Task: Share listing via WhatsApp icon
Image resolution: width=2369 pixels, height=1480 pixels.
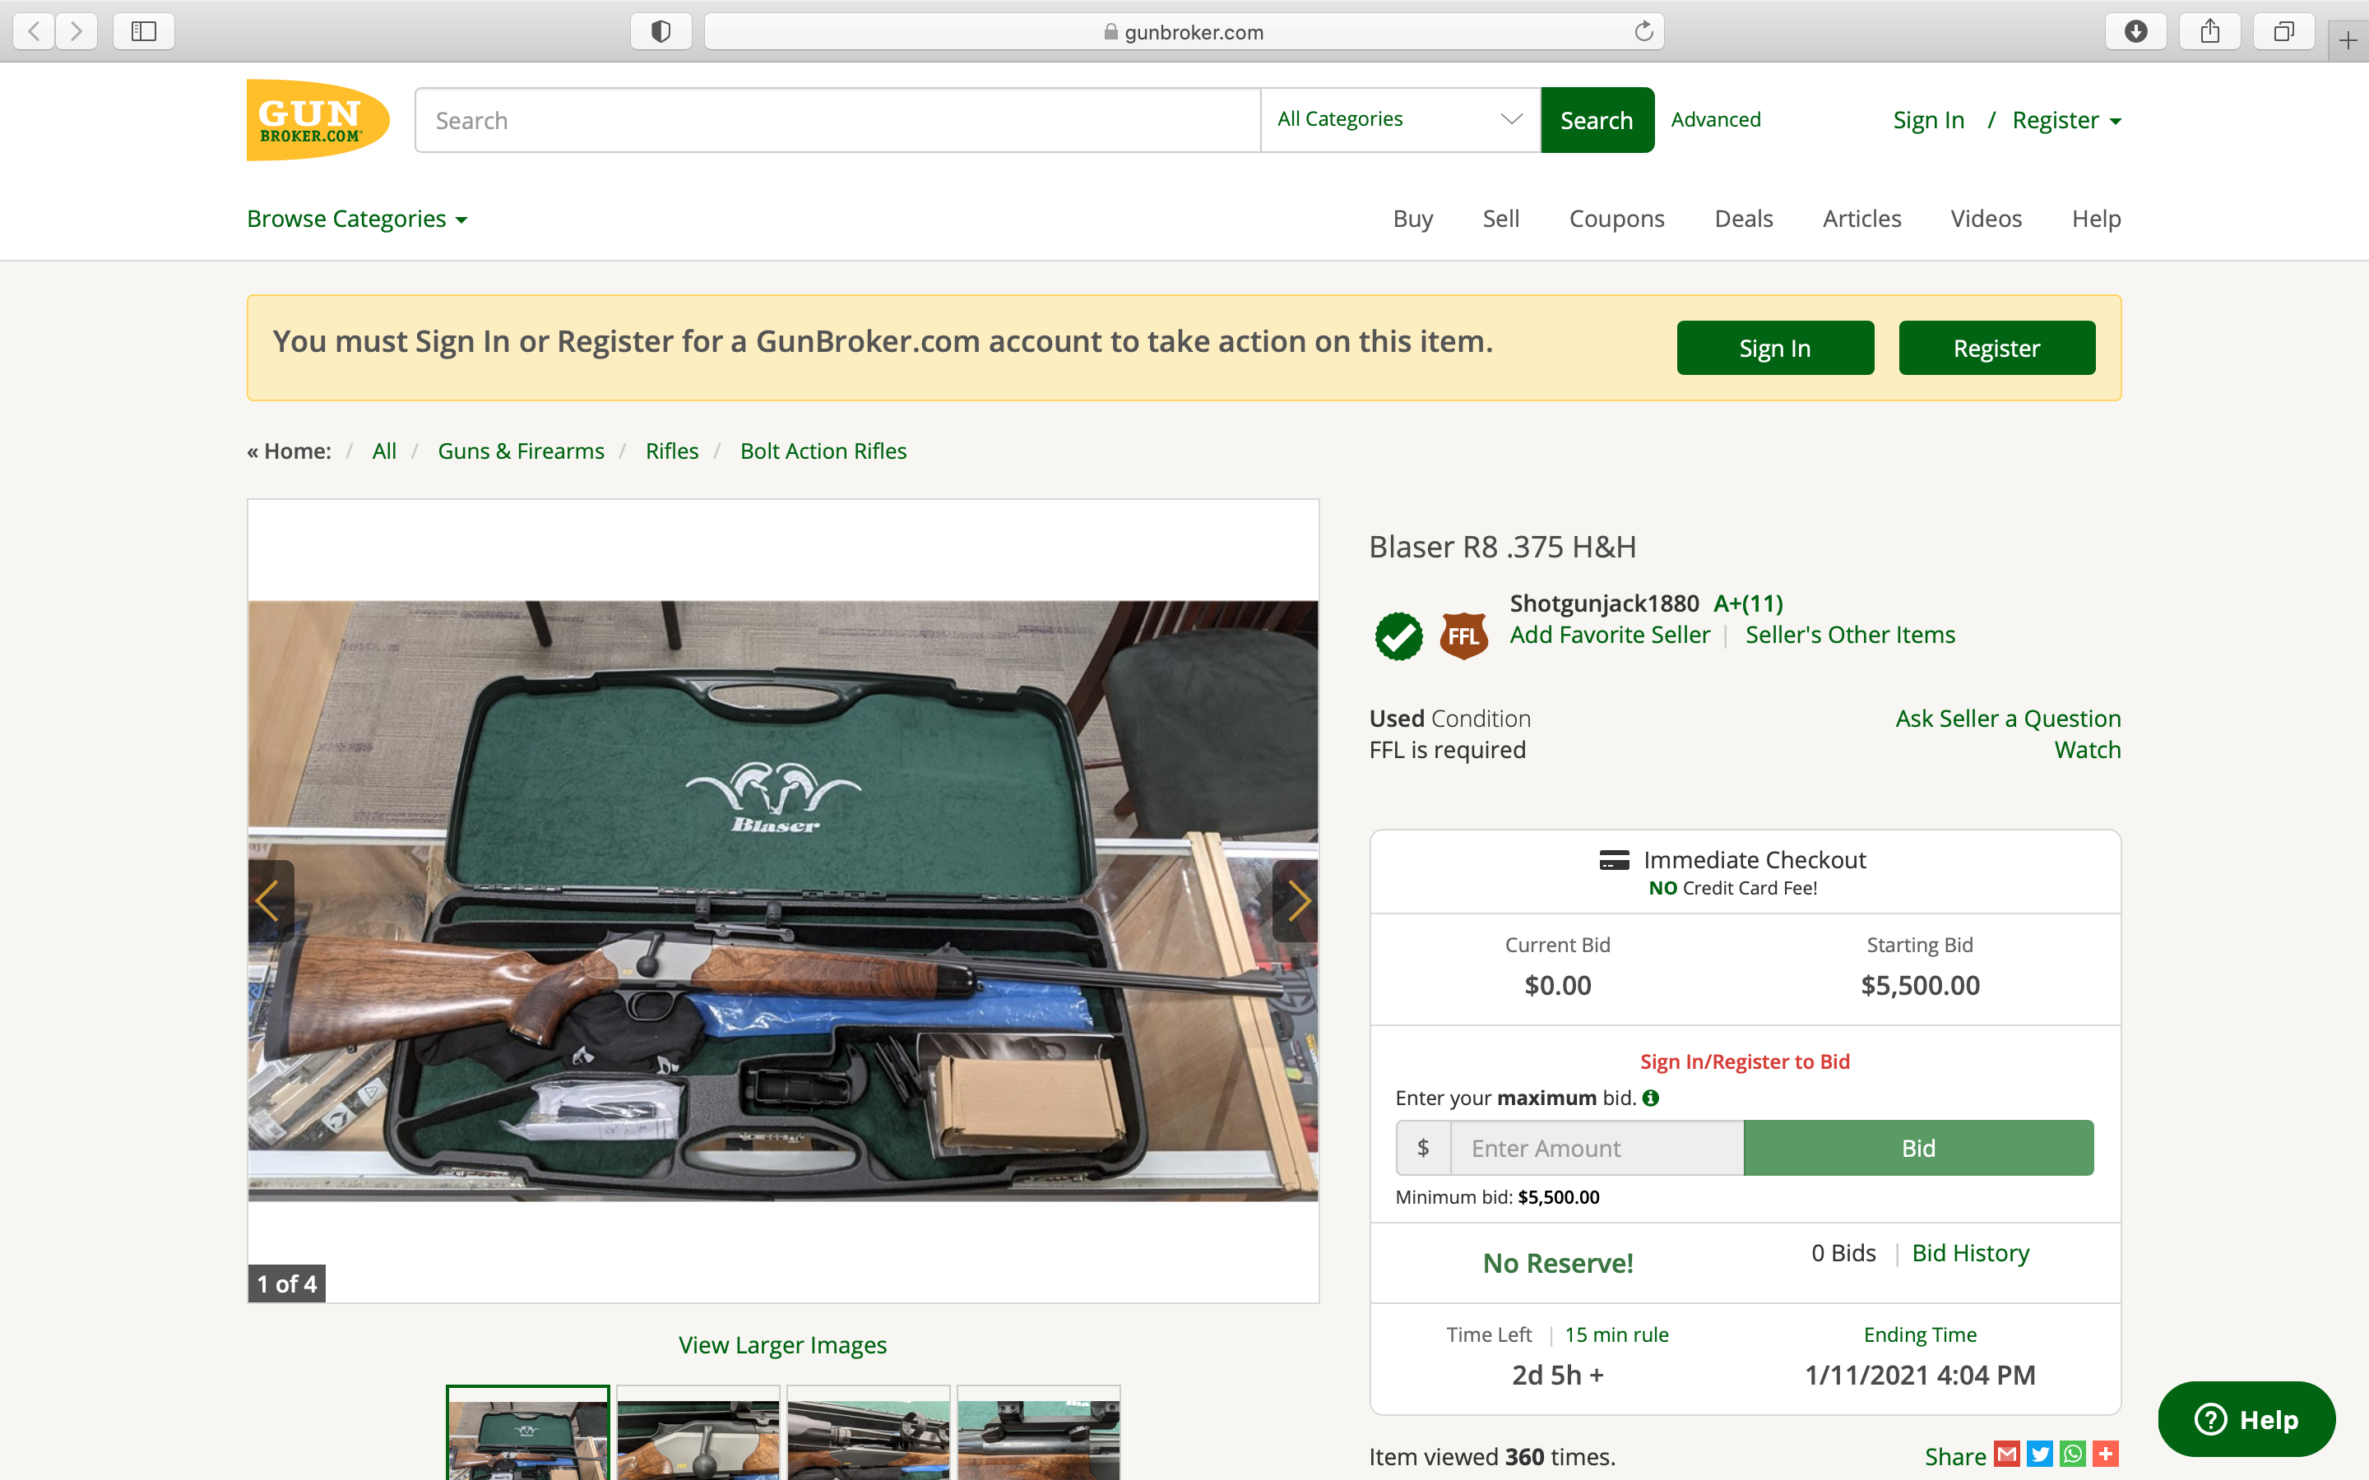Action: pos(2072,1455)
